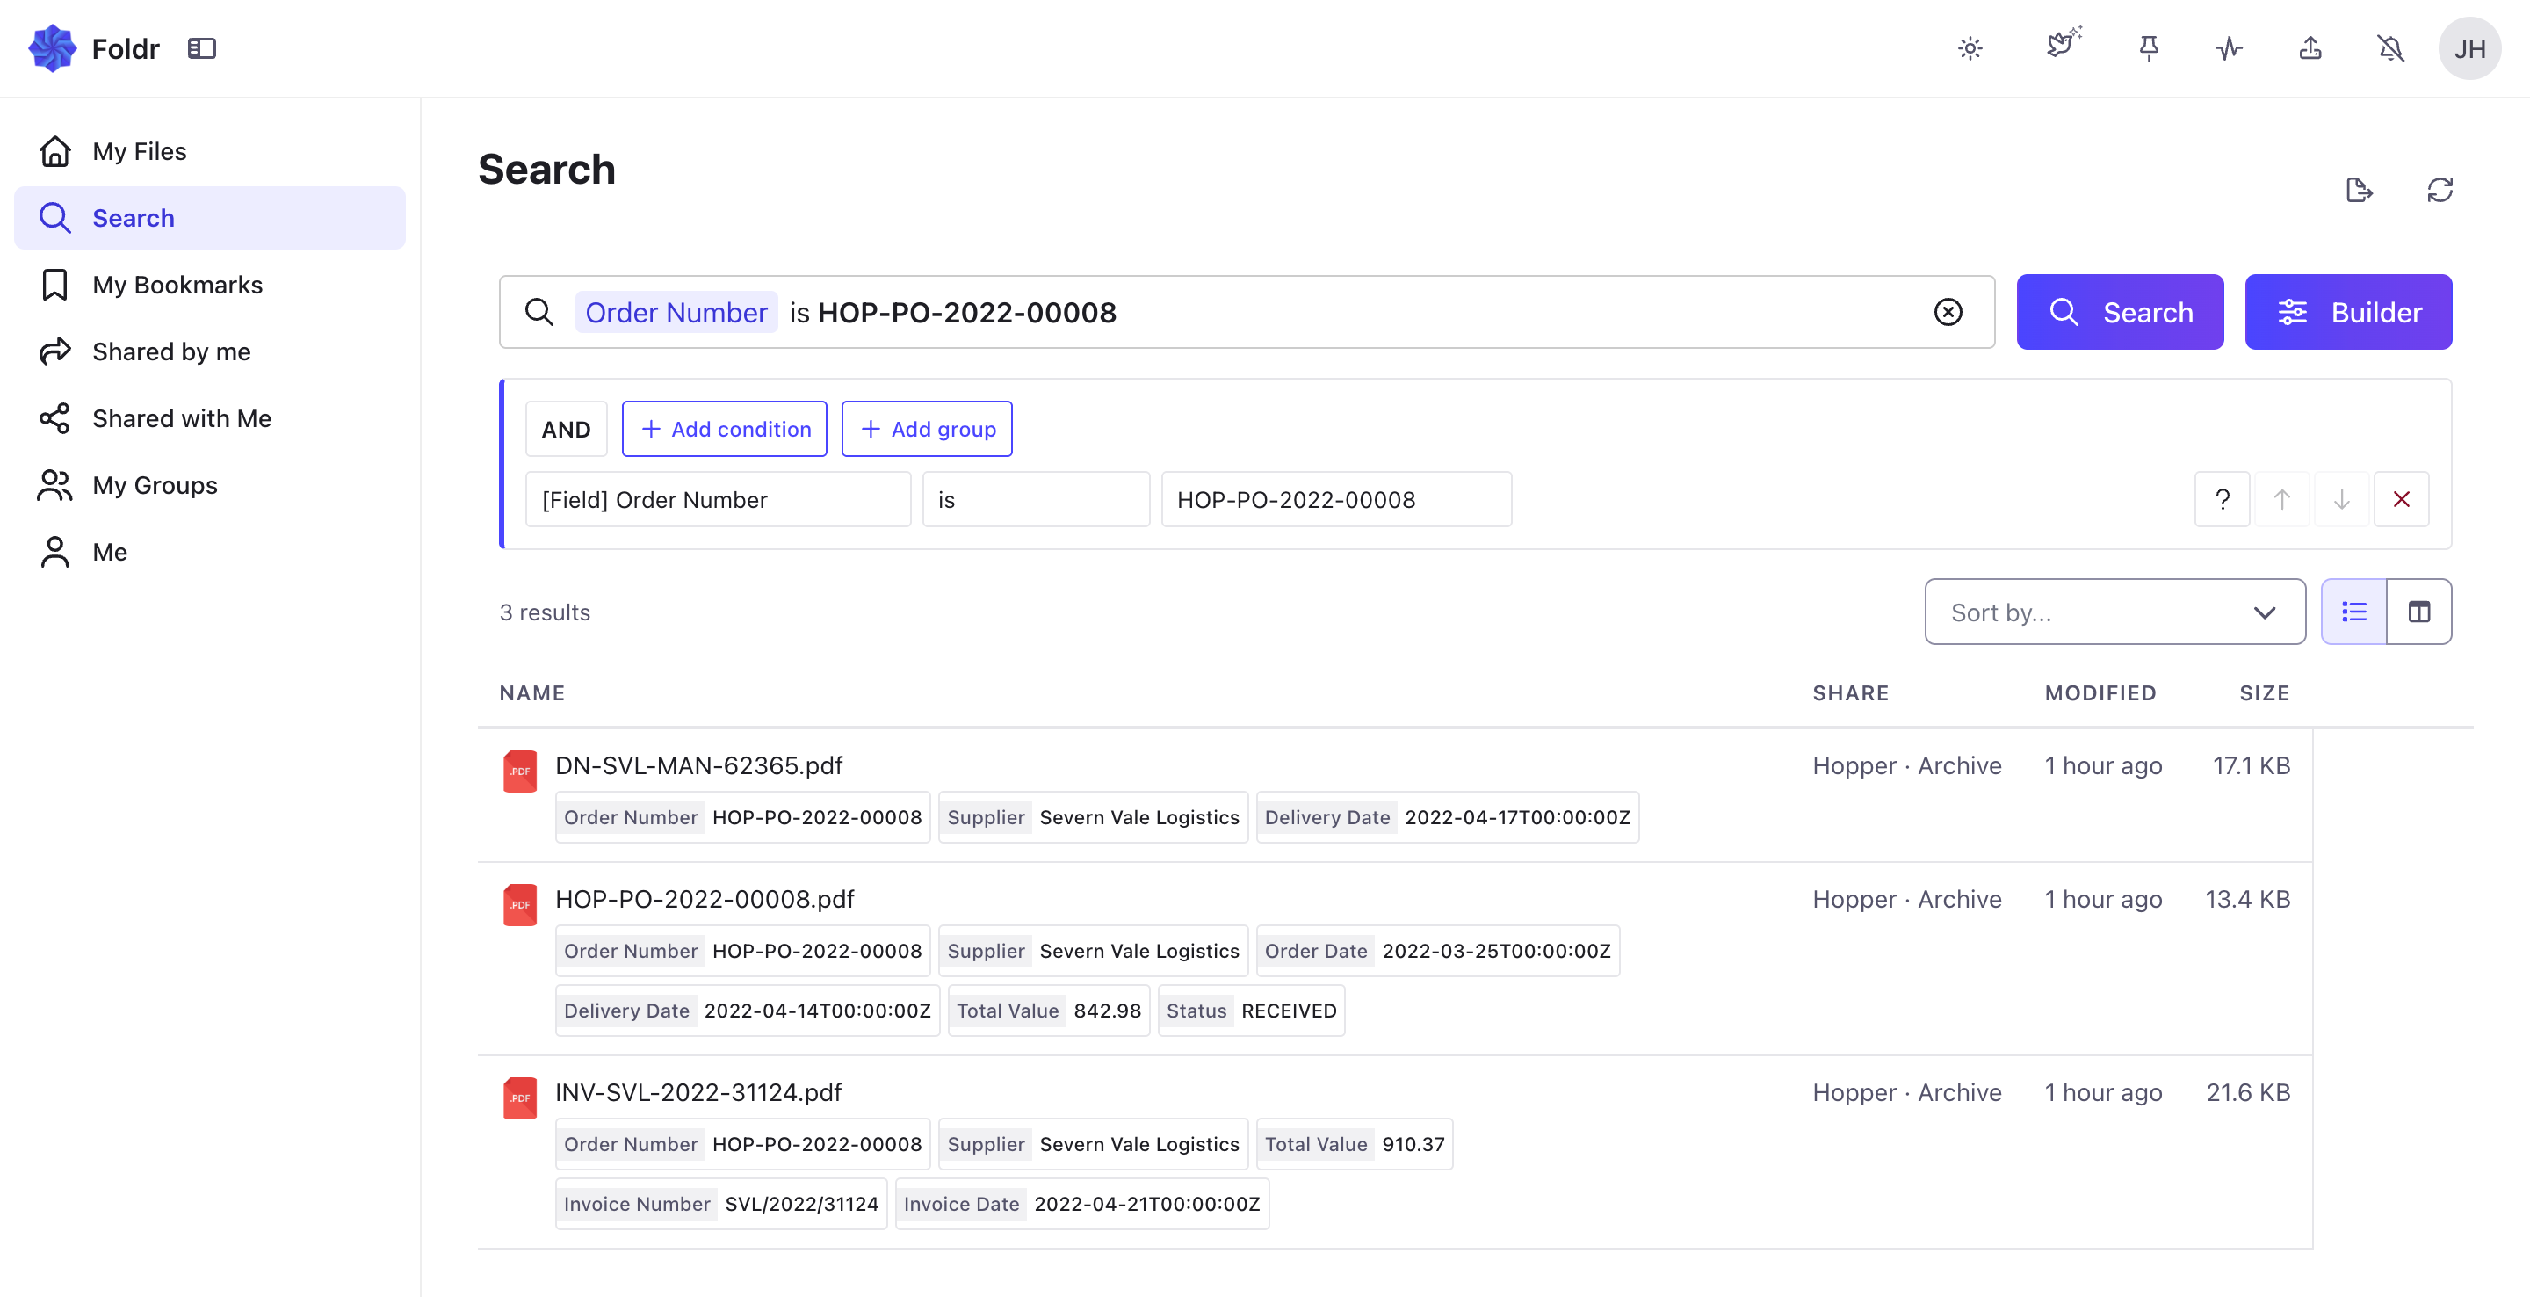Open the query Builder button
The image size is (2530, 1297).
click(2348, 311)
